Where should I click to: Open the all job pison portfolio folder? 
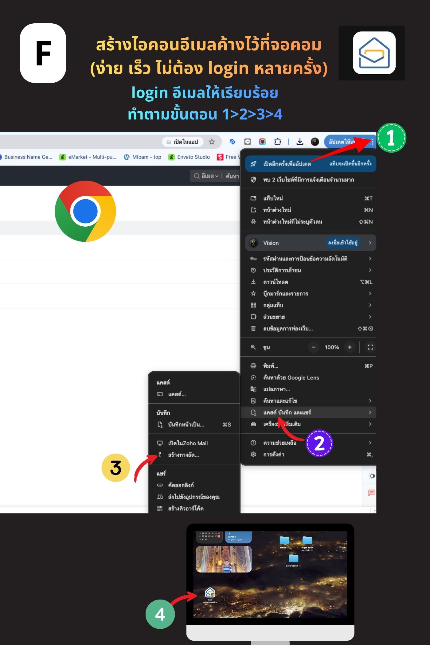pos(307,543)
